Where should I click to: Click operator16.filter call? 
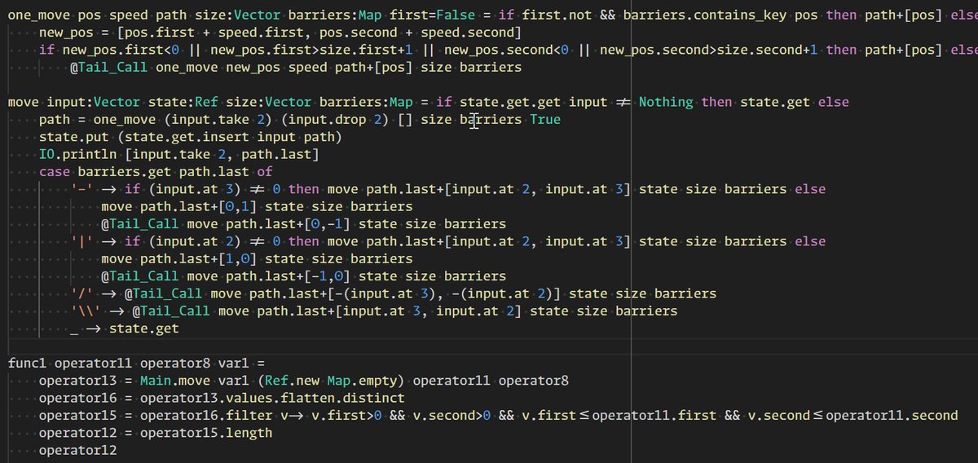206,415
